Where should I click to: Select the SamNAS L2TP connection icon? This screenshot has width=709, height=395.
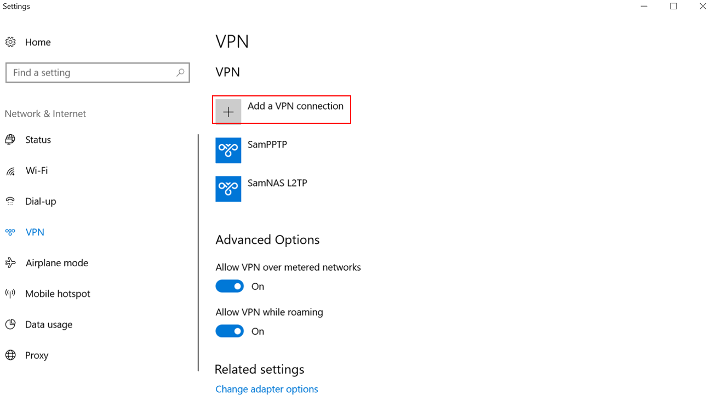click(228, 189)
